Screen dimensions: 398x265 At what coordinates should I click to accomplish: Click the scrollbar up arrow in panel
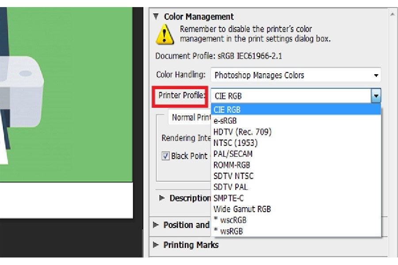pyautogui.click(x=392, y=15)
